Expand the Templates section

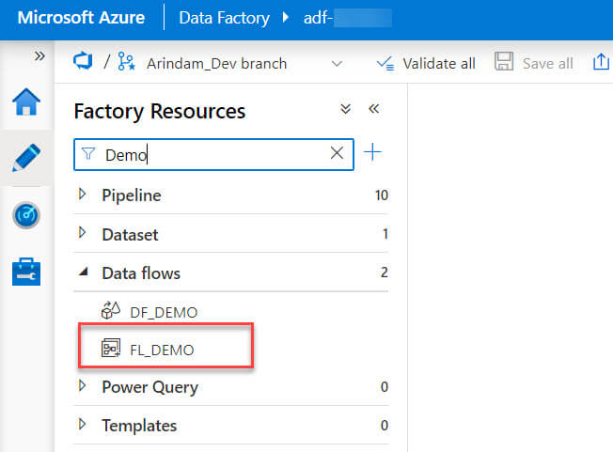pos(83,425)
